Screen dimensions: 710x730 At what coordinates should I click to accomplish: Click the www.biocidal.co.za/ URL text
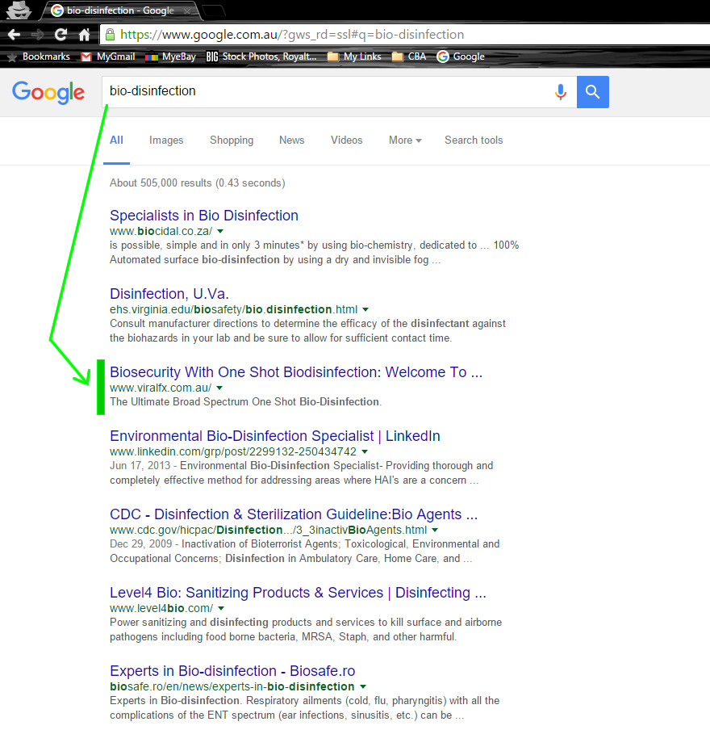pos(161,231)
